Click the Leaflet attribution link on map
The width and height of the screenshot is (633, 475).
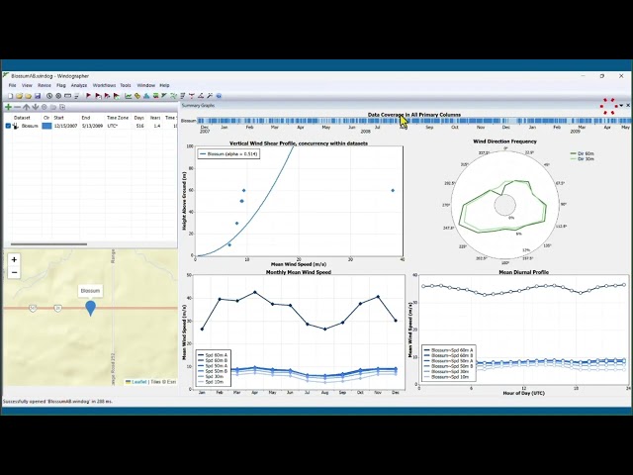(x=139, y=382)
